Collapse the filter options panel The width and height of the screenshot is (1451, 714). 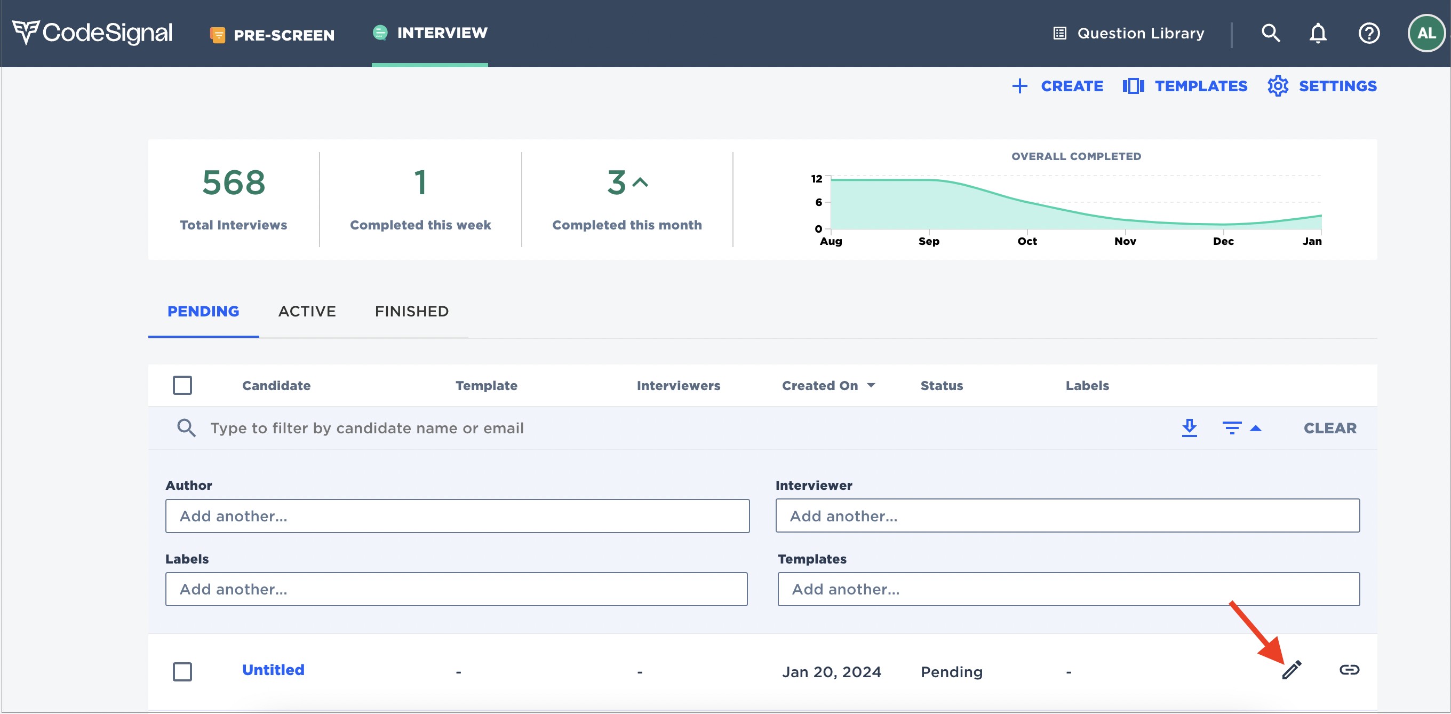coord(1241,429)
